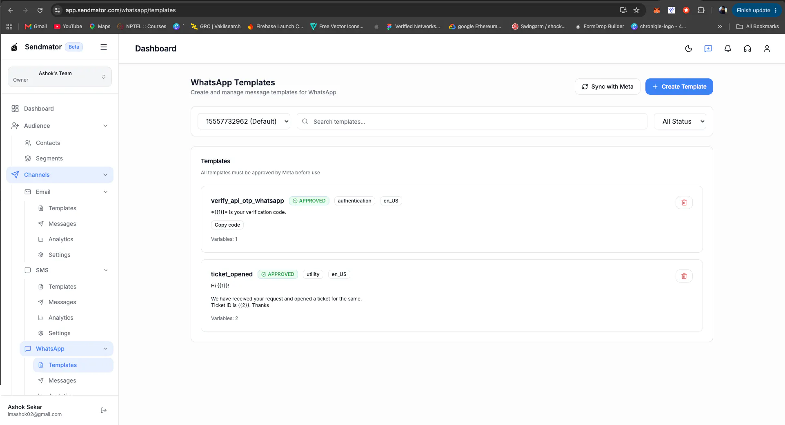Viewport: 785px width, 425px height.
Task: Focus the Search templates field
Action: click(x=472, y=121)
